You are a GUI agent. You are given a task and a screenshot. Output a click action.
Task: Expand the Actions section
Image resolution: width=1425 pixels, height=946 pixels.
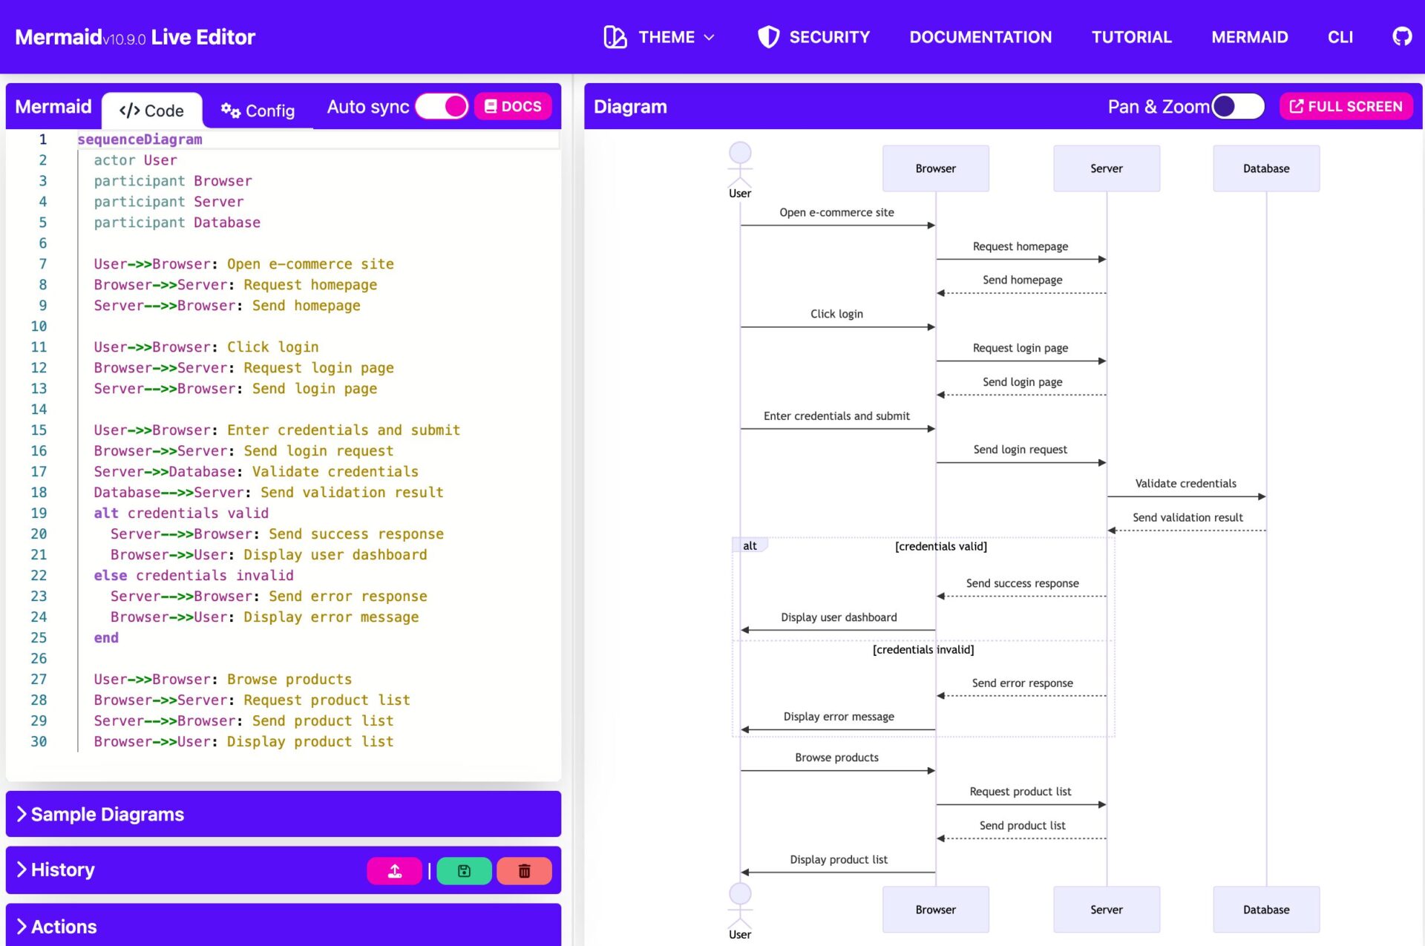point(63,926)
